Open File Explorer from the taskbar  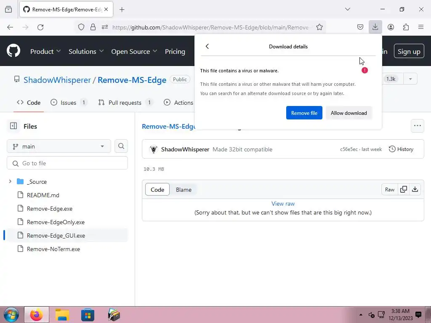tap(62, 315)
